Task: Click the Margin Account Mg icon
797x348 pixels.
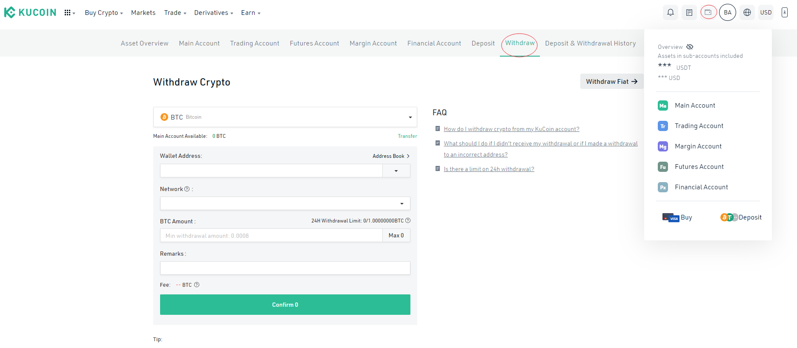Action: 663,146
